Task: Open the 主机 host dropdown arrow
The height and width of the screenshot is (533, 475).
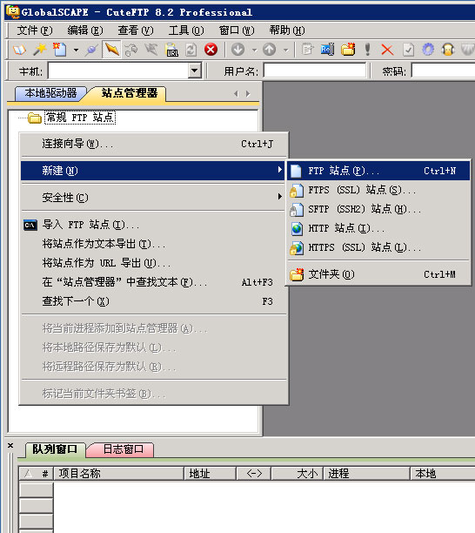Action: pyautogui.click(x=195, y=71)
